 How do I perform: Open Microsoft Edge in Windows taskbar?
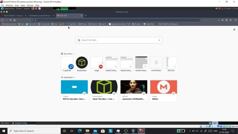pyautogui.click(x=80, y=131)
